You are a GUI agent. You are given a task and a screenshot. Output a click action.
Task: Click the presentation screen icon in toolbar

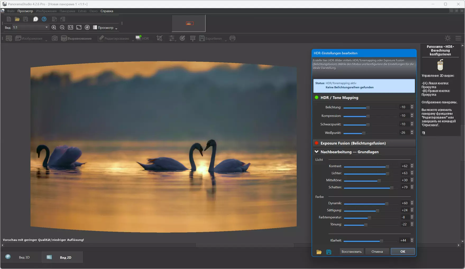(x=193, y=38)
